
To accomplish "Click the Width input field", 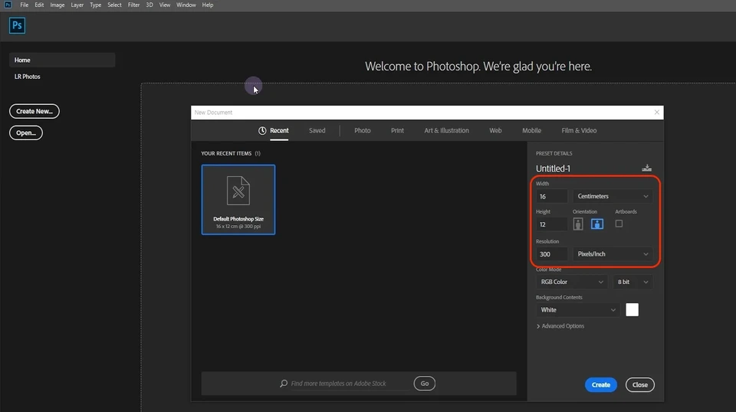I will pyautogui.click(x=551, y=196).
